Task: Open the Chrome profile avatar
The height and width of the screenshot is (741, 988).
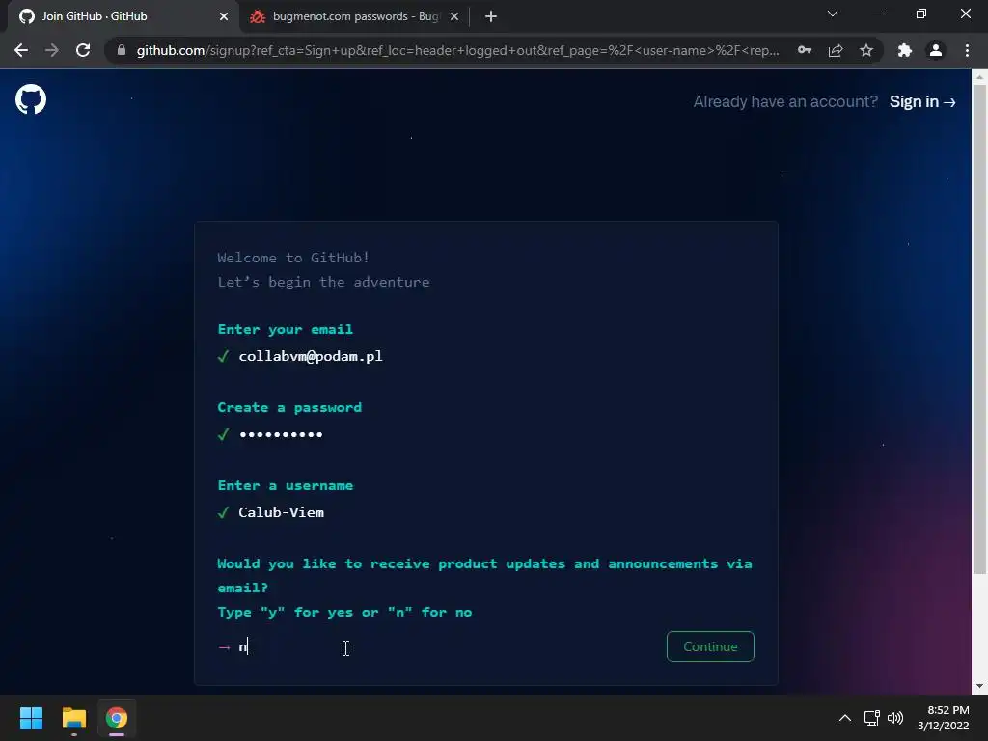Action: click(x=936, y=50)
